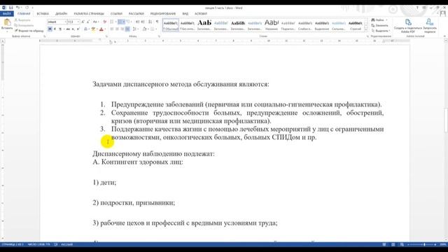Viewport: 448px width, 252px height.
Task: Toggle show paragraph marks (¶)
Action: point(157,22)
